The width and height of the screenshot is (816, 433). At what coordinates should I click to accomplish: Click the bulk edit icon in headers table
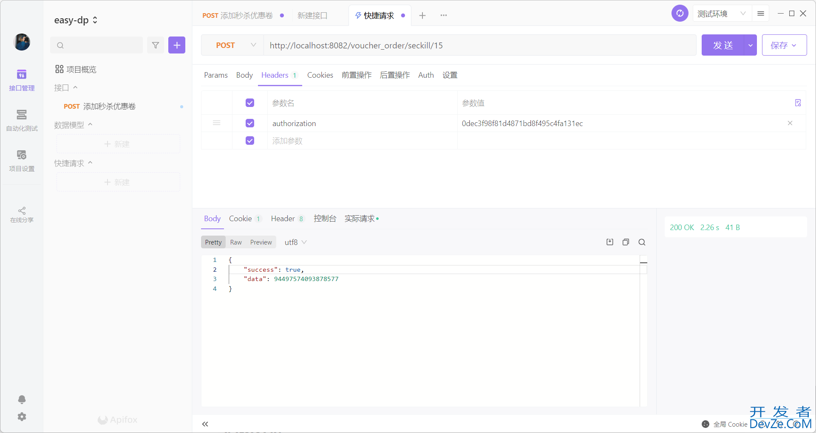click(x=798, y=103)
